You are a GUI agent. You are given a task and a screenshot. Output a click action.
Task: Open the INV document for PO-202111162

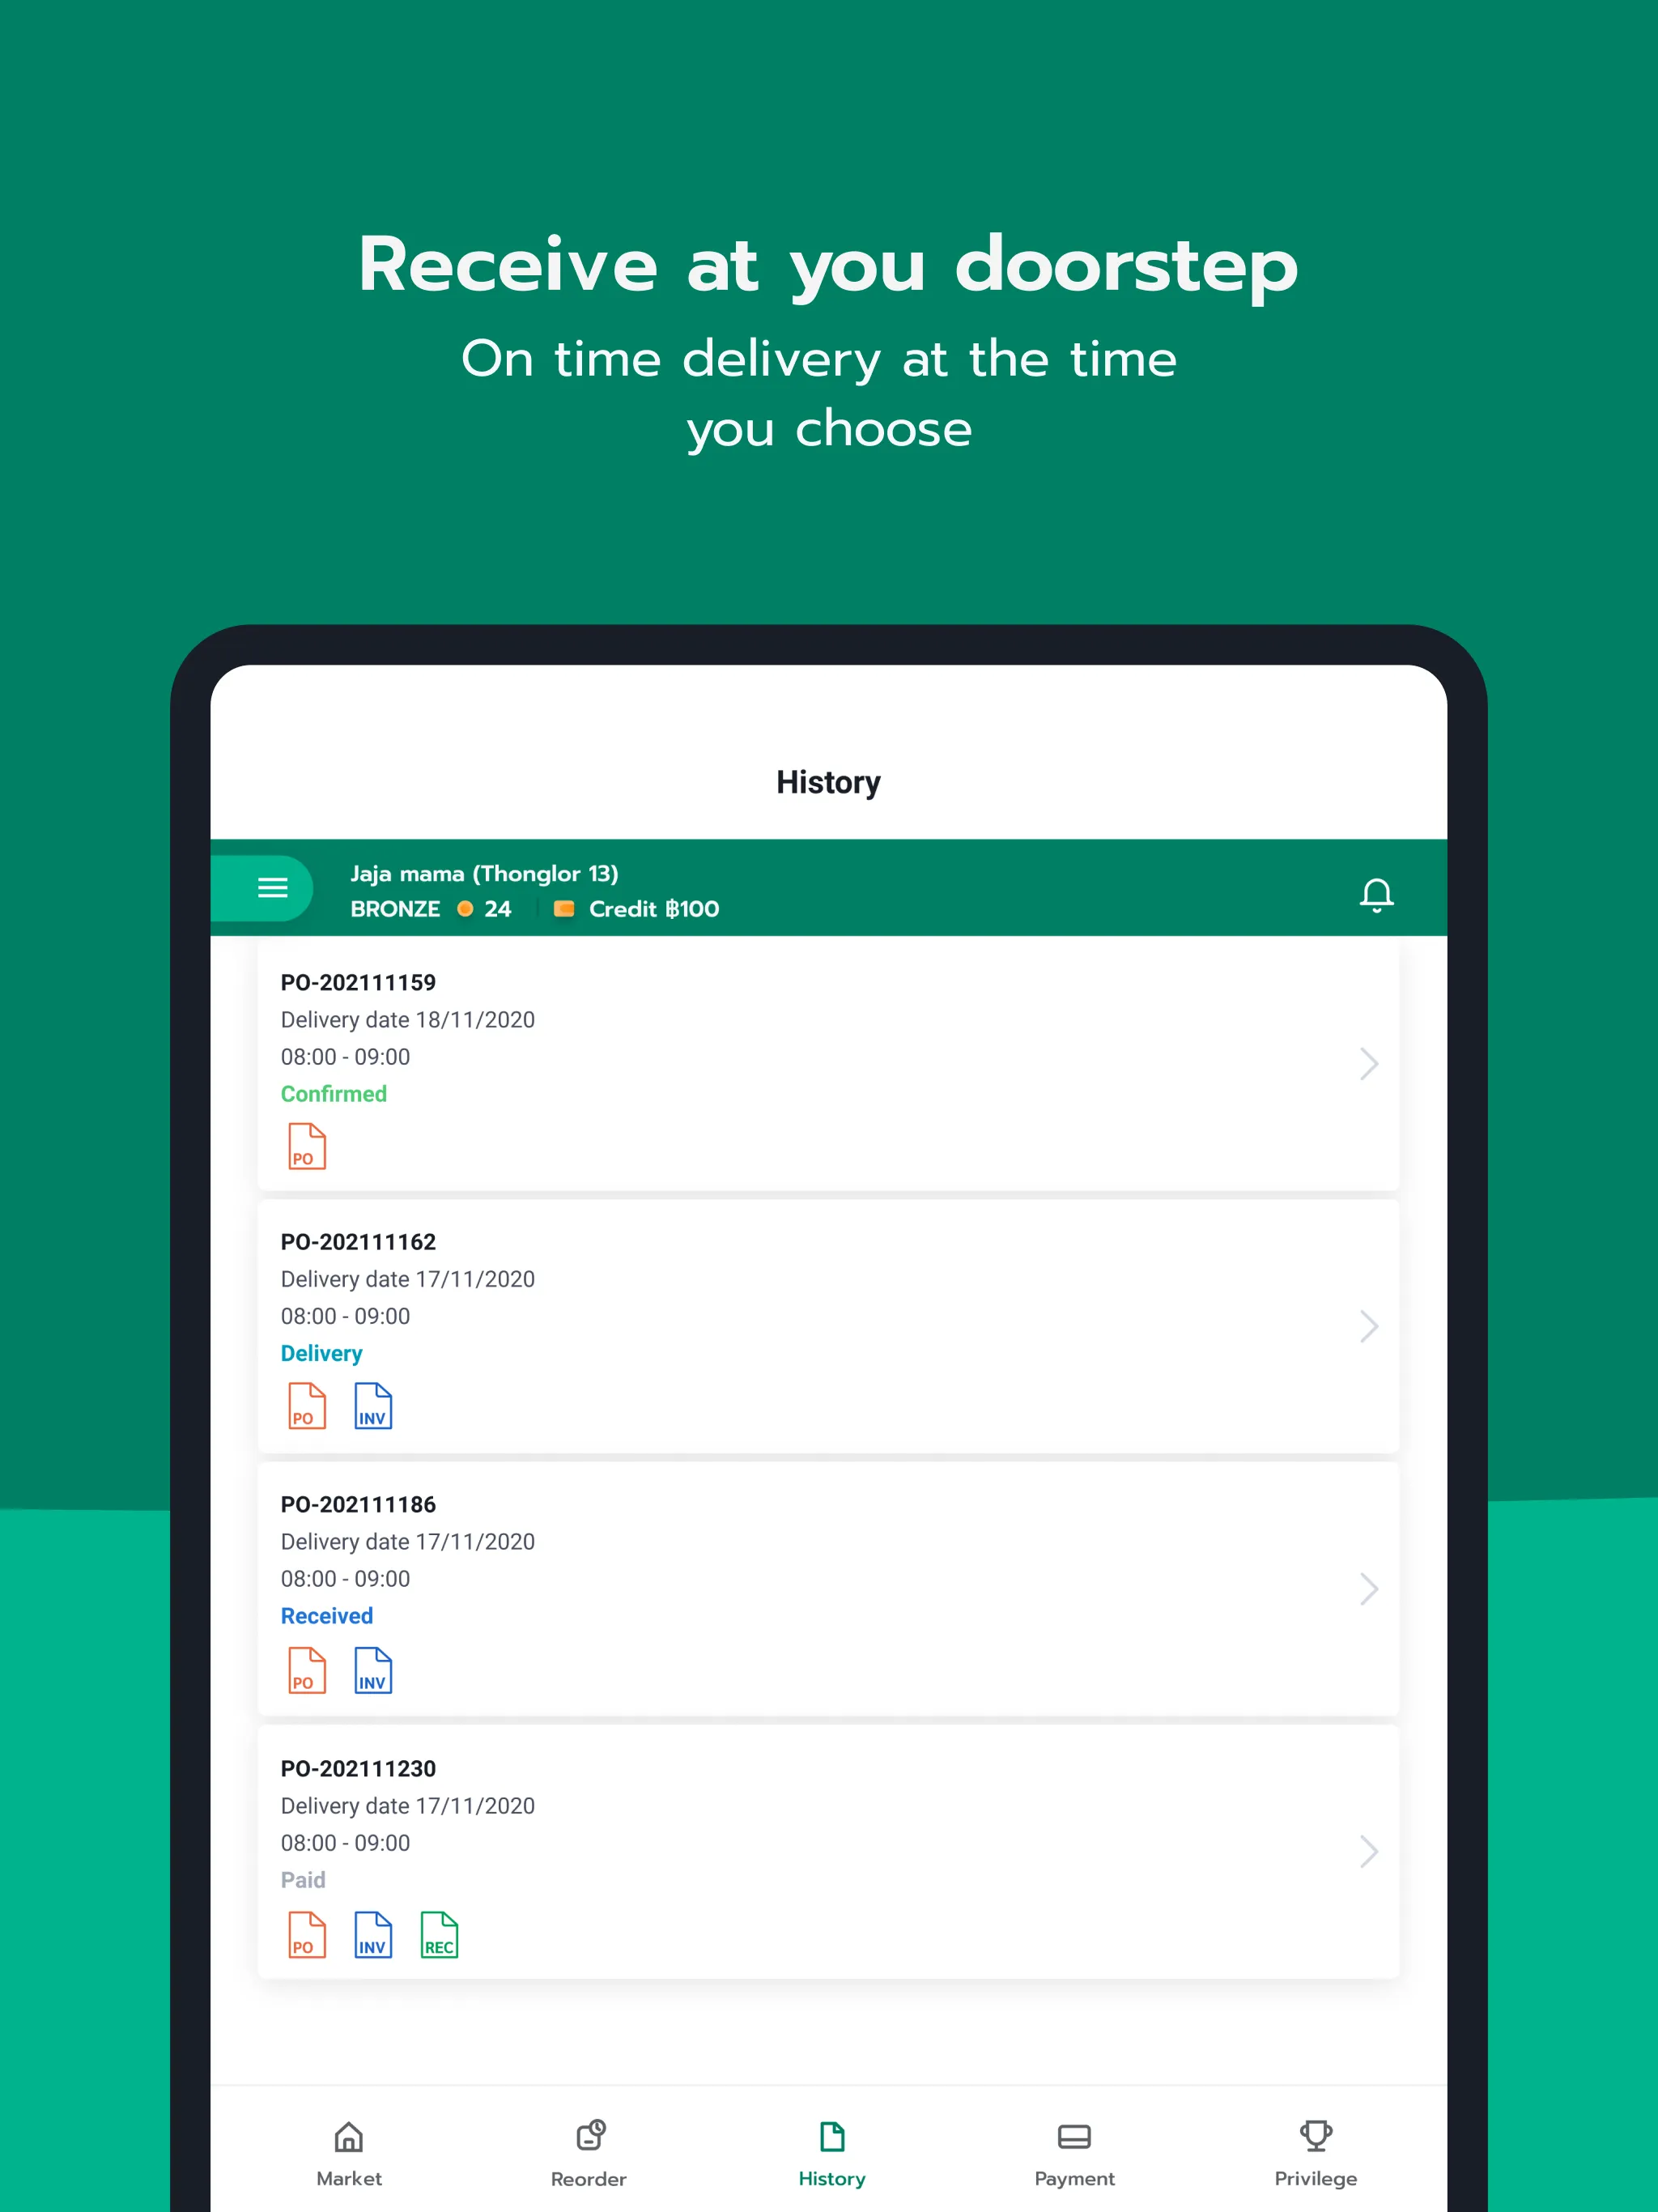[x=371, y=1406]
